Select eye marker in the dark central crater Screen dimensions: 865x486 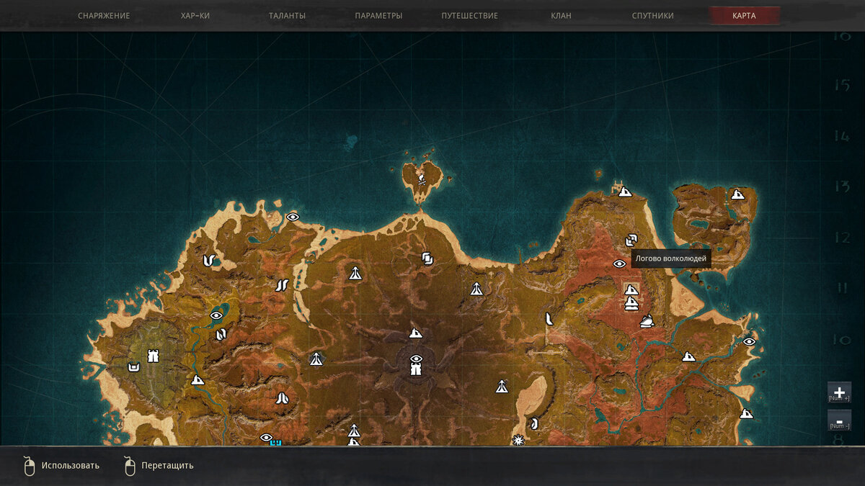point(416,359)
